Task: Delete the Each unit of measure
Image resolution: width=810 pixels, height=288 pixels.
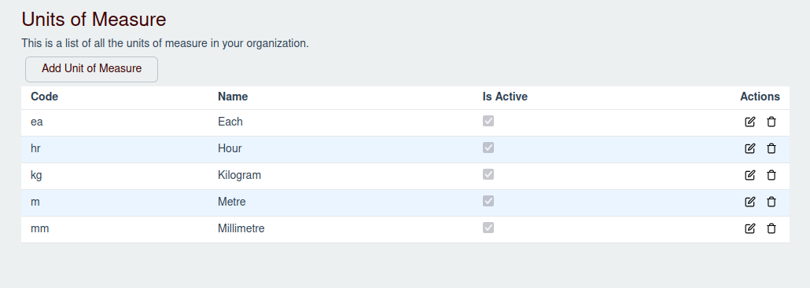Action: tap(771, 122)
